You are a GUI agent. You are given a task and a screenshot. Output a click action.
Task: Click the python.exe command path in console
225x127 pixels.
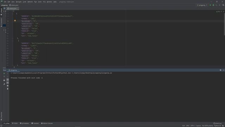pyautogui.click(x=41, y=73)
